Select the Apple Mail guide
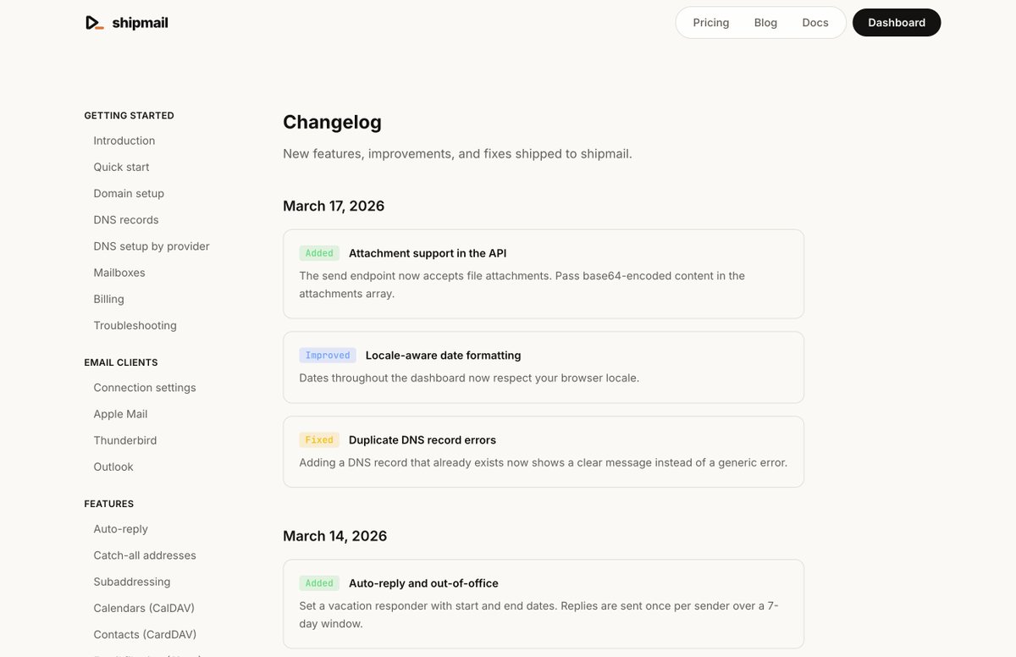 [x=120, y=414]
